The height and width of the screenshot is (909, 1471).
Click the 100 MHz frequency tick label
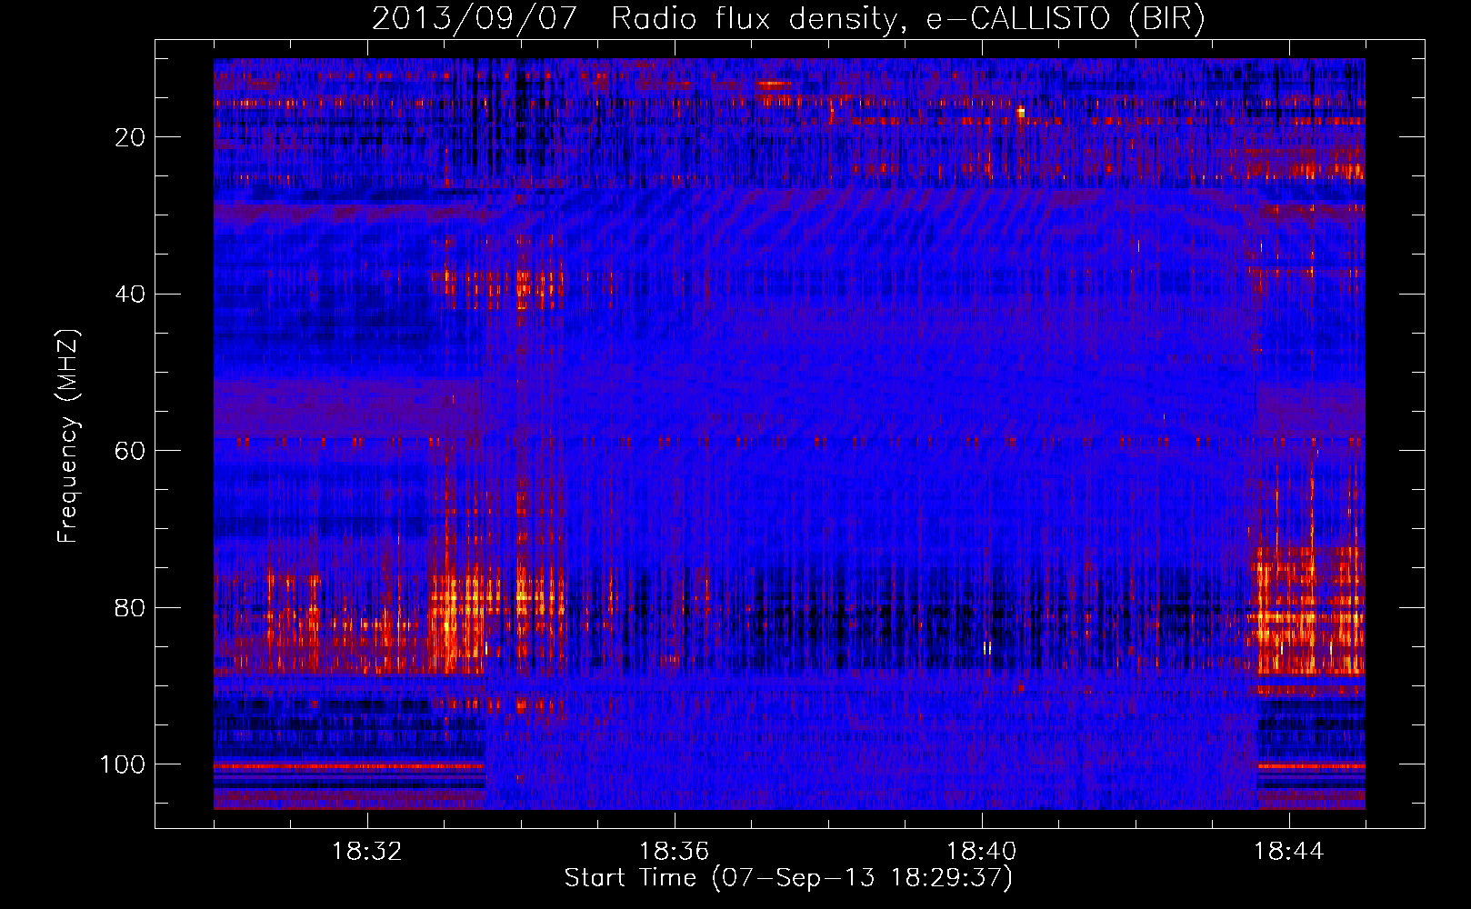pyautogui.click(x=123, y=764)
